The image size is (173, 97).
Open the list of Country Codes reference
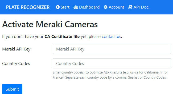point(150,77)
